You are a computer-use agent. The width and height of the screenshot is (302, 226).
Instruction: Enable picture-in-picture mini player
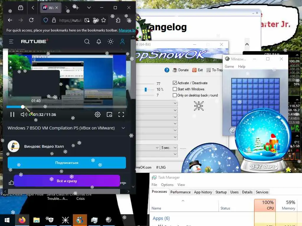[x=109, y=114]
